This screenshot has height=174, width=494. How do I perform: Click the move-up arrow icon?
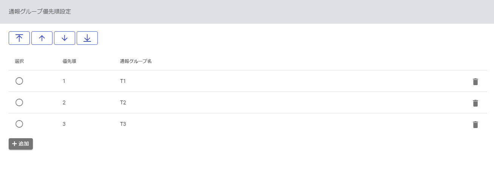tap(42, 38)
